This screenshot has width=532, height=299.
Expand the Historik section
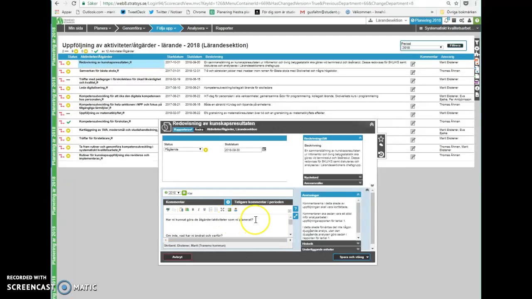click(331, 244)
